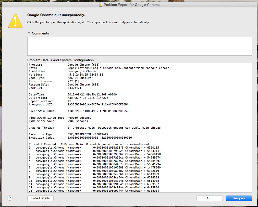Click the Exception Type EXC_BREAKPOINT line
Screen dimensions: 258x207
pos(68,134)
